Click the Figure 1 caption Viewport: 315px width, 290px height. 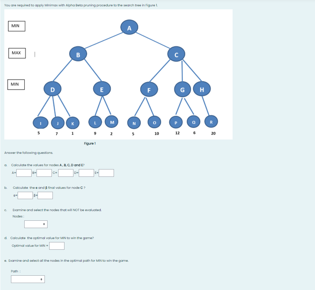click(90, 144)
